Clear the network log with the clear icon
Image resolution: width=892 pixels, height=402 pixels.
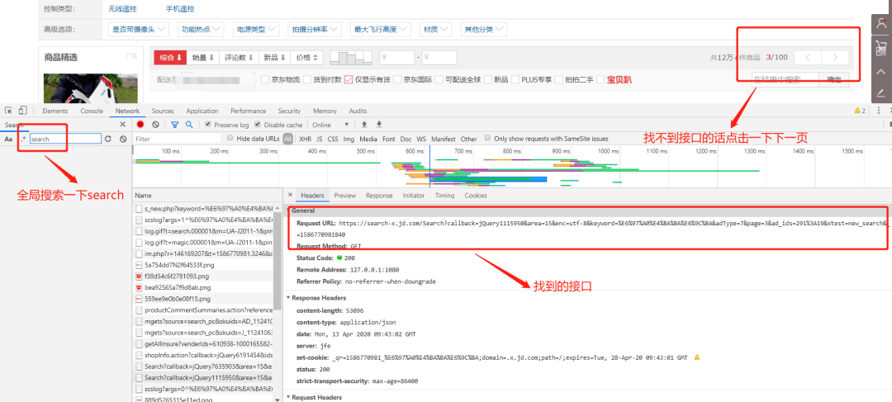click(156, 125)
